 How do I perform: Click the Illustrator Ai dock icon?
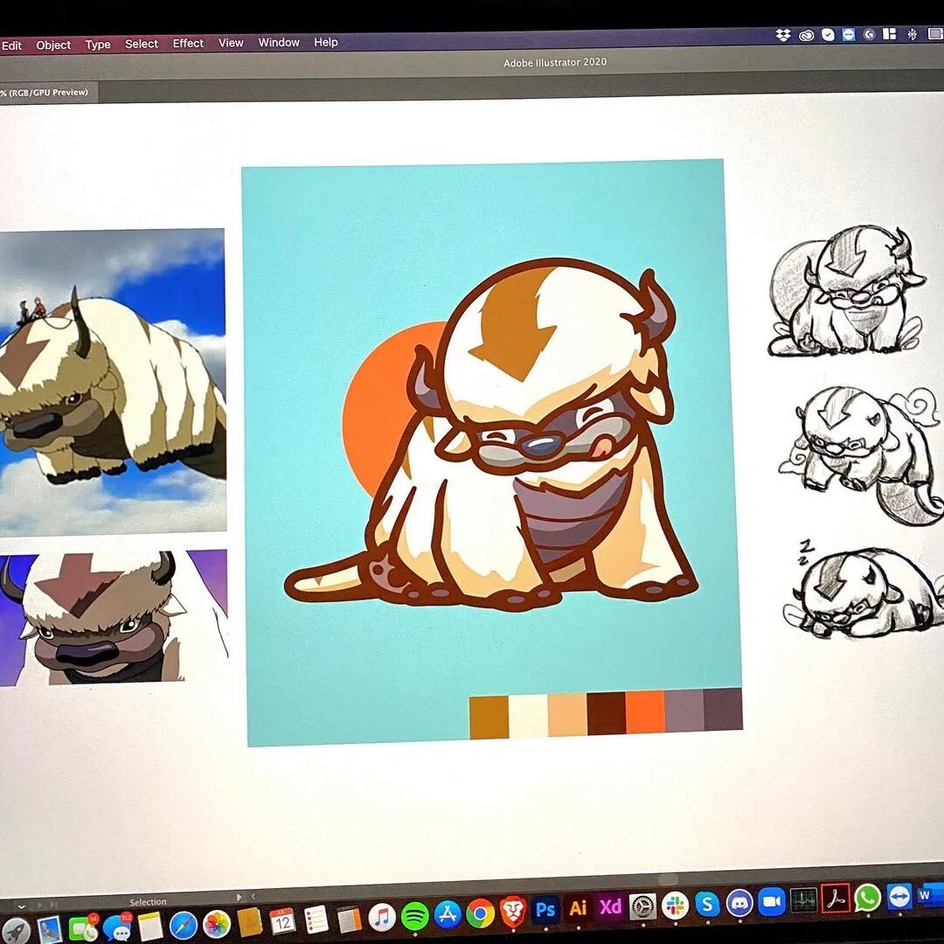click(578, 907)
